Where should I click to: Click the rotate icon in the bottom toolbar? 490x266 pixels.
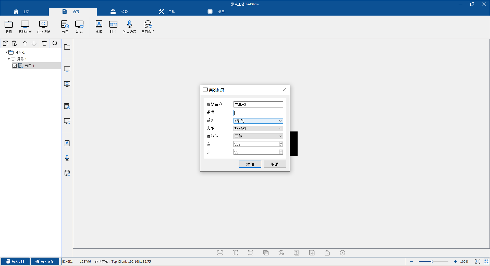[281, 253]
